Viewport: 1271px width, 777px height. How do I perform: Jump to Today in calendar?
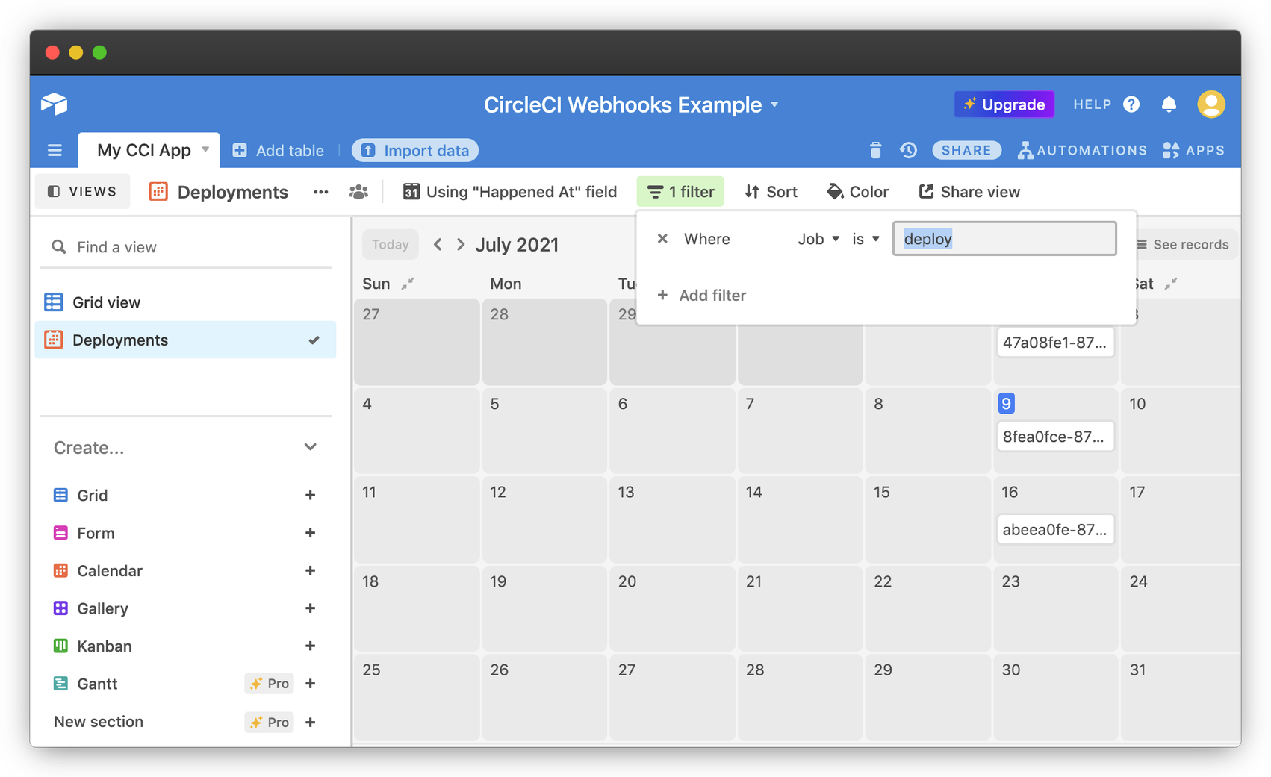(390, 244)
